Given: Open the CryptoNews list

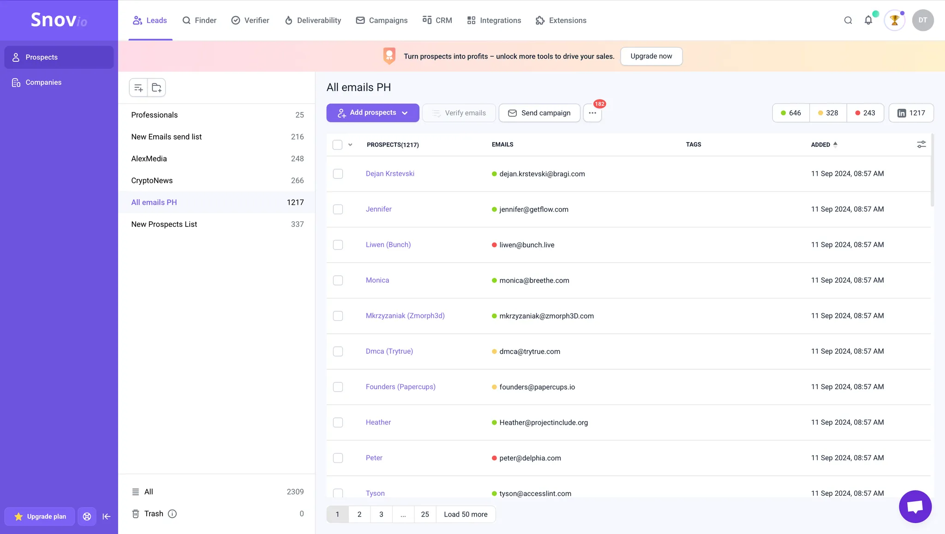Looking at the screenshot, I should tap(217, 181).
